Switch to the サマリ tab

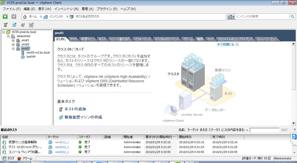(x=73, y=39)
